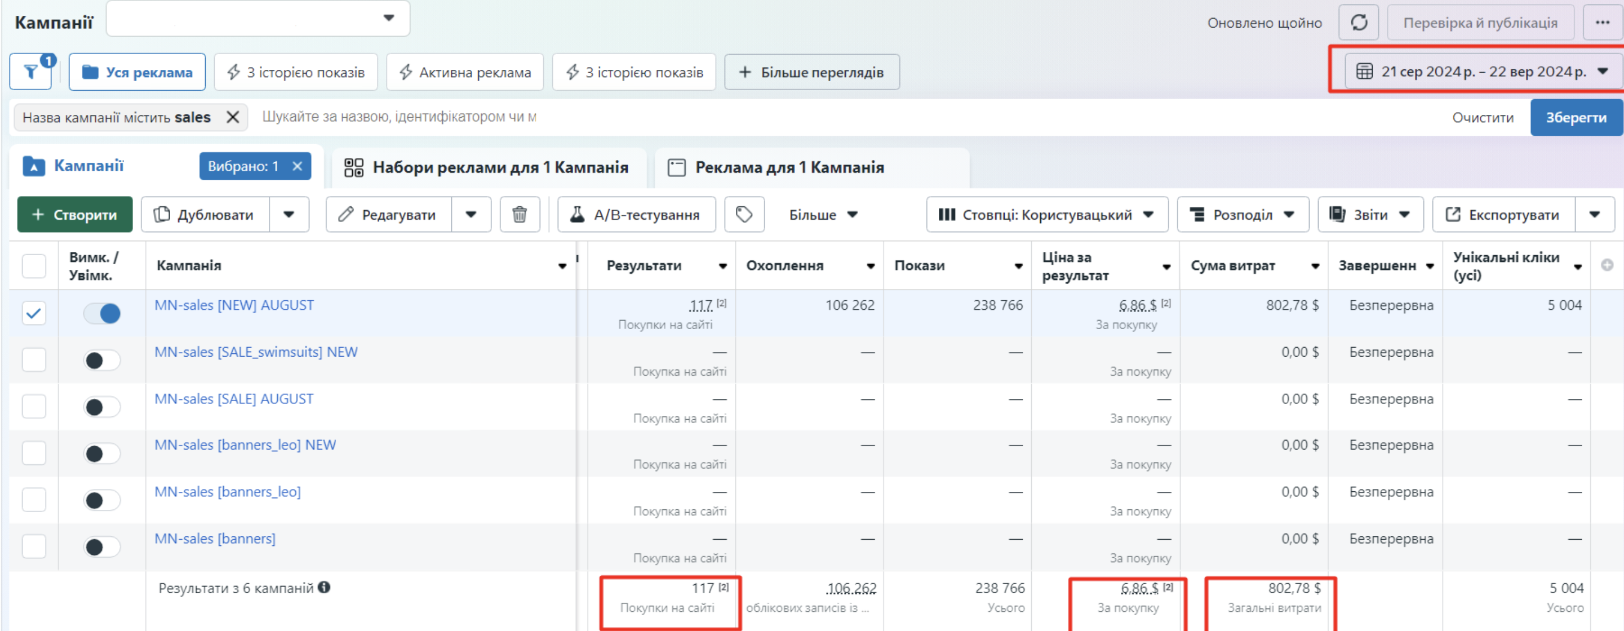Expand the Дублювати dropdown arrow
The width and height of the screenshot is (1624, 631).
pyautogui.click(x=289, y=214)
